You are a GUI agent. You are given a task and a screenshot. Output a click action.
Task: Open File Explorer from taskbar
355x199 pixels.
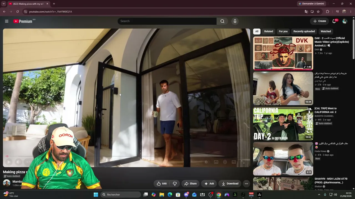[162, 195]
